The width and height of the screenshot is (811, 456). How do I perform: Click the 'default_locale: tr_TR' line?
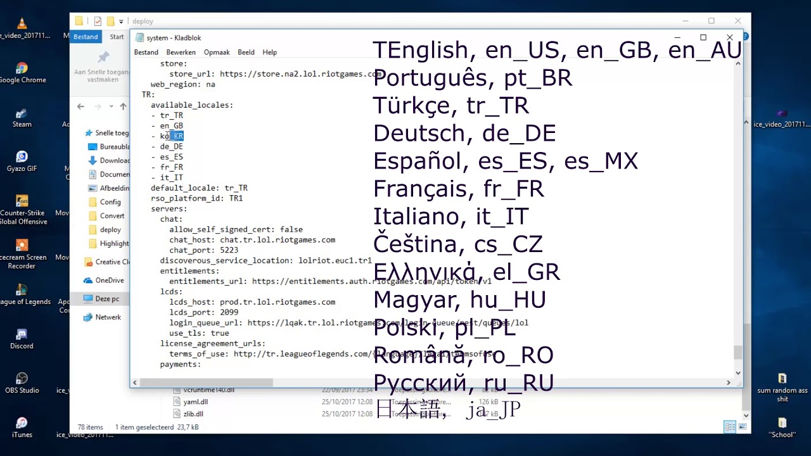click(x=199, y=188)
